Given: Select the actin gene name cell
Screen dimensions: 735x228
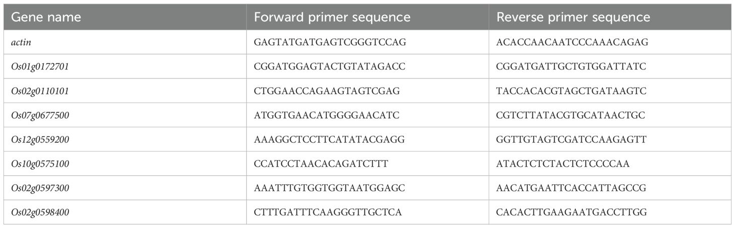Looking at the screenshot, I should tap(21, 42).
